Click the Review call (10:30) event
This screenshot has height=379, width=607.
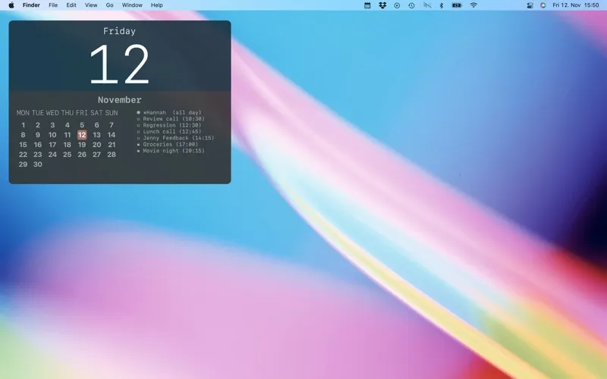pos(171,119)
